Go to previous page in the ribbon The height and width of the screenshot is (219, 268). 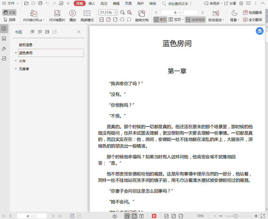(156, 12)
